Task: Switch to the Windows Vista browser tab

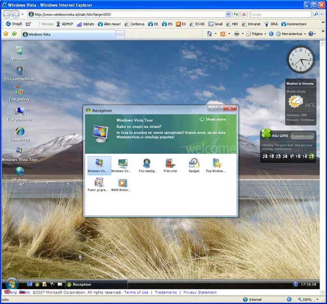Action: point(69,34)
